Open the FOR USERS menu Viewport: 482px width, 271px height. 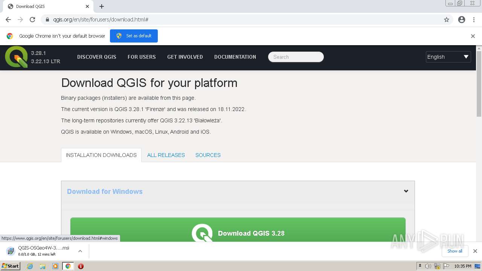pos(142,57)
